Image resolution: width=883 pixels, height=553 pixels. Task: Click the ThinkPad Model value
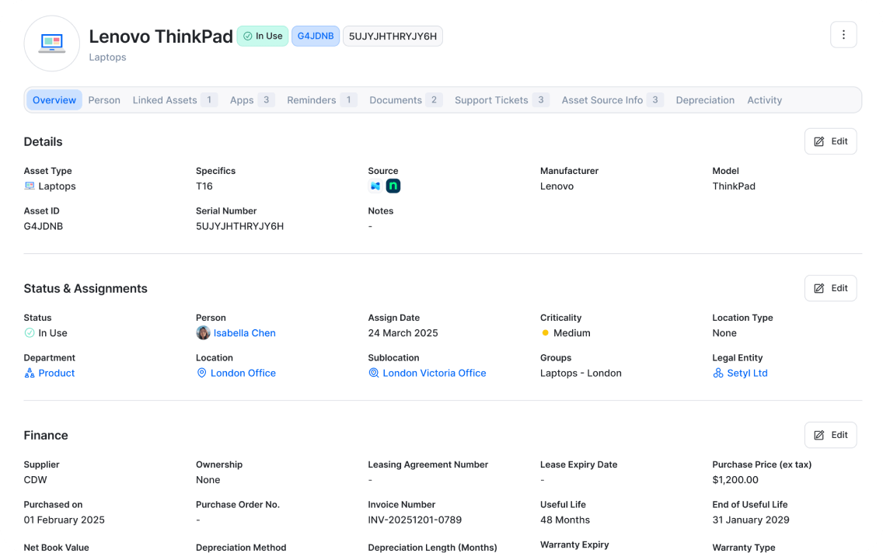pos(734,186)
